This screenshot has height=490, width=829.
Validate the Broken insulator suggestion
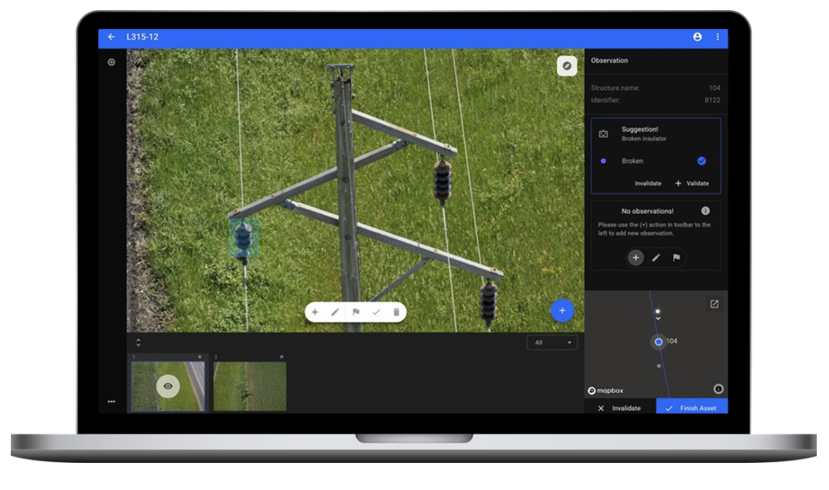(x=692, y=183)
